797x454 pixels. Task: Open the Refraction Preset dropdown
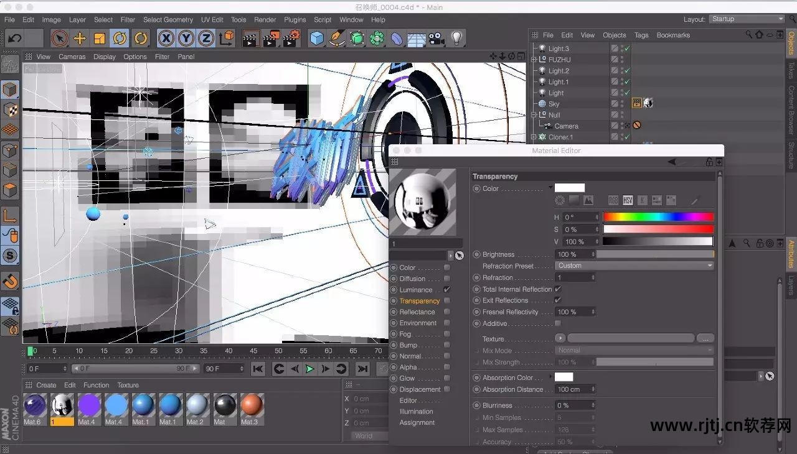[634, 266]
